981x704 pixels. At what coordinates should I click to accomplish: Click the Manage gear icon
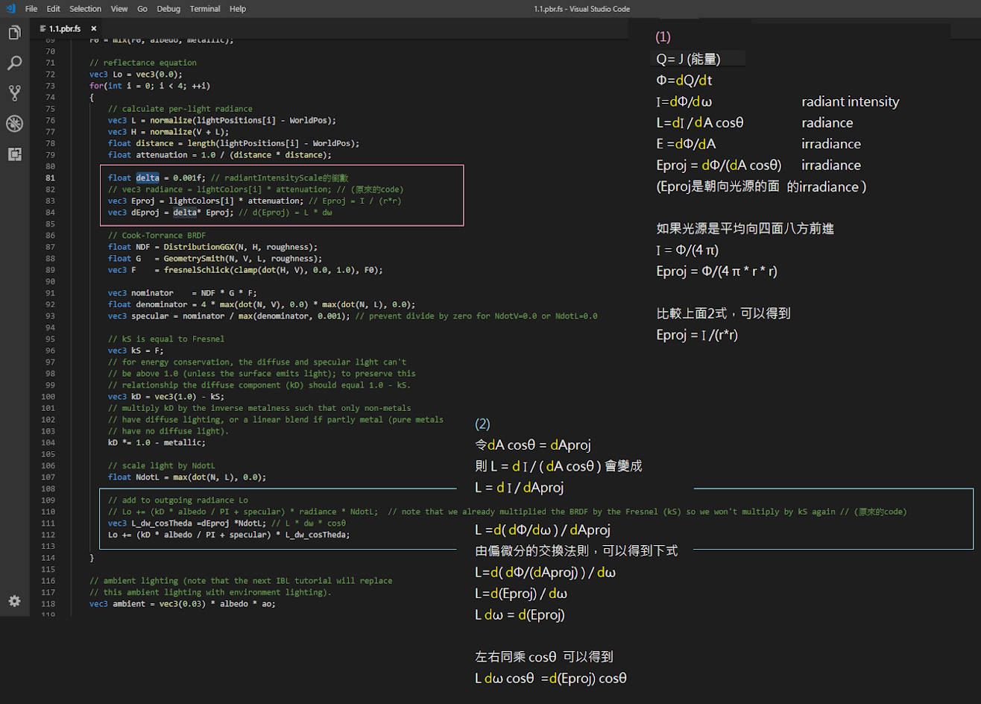14,601
